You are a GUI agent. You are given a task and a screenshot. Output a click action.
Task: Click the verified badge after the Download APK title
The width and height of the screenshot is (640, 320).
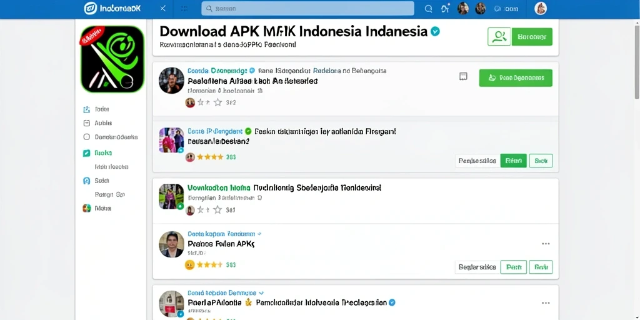pos(436,31)
